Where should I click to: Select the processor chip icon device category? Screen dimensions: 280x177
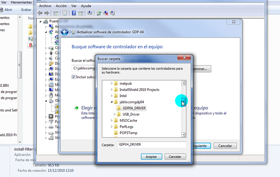[51, 116]
